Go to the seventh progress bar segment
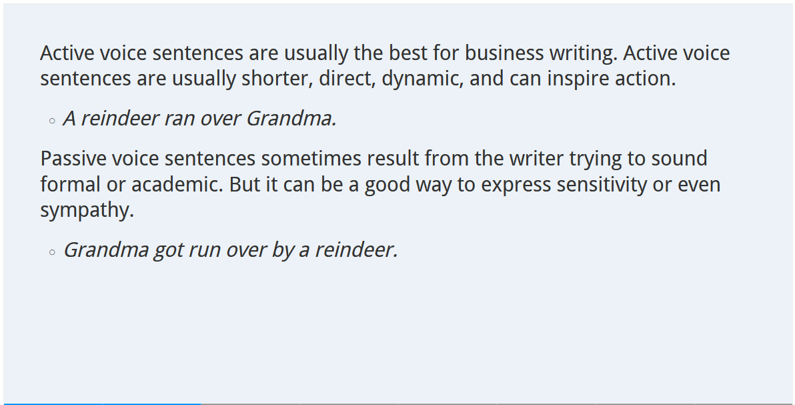This screenshot has height=405, width=795. tap(645, 403)
